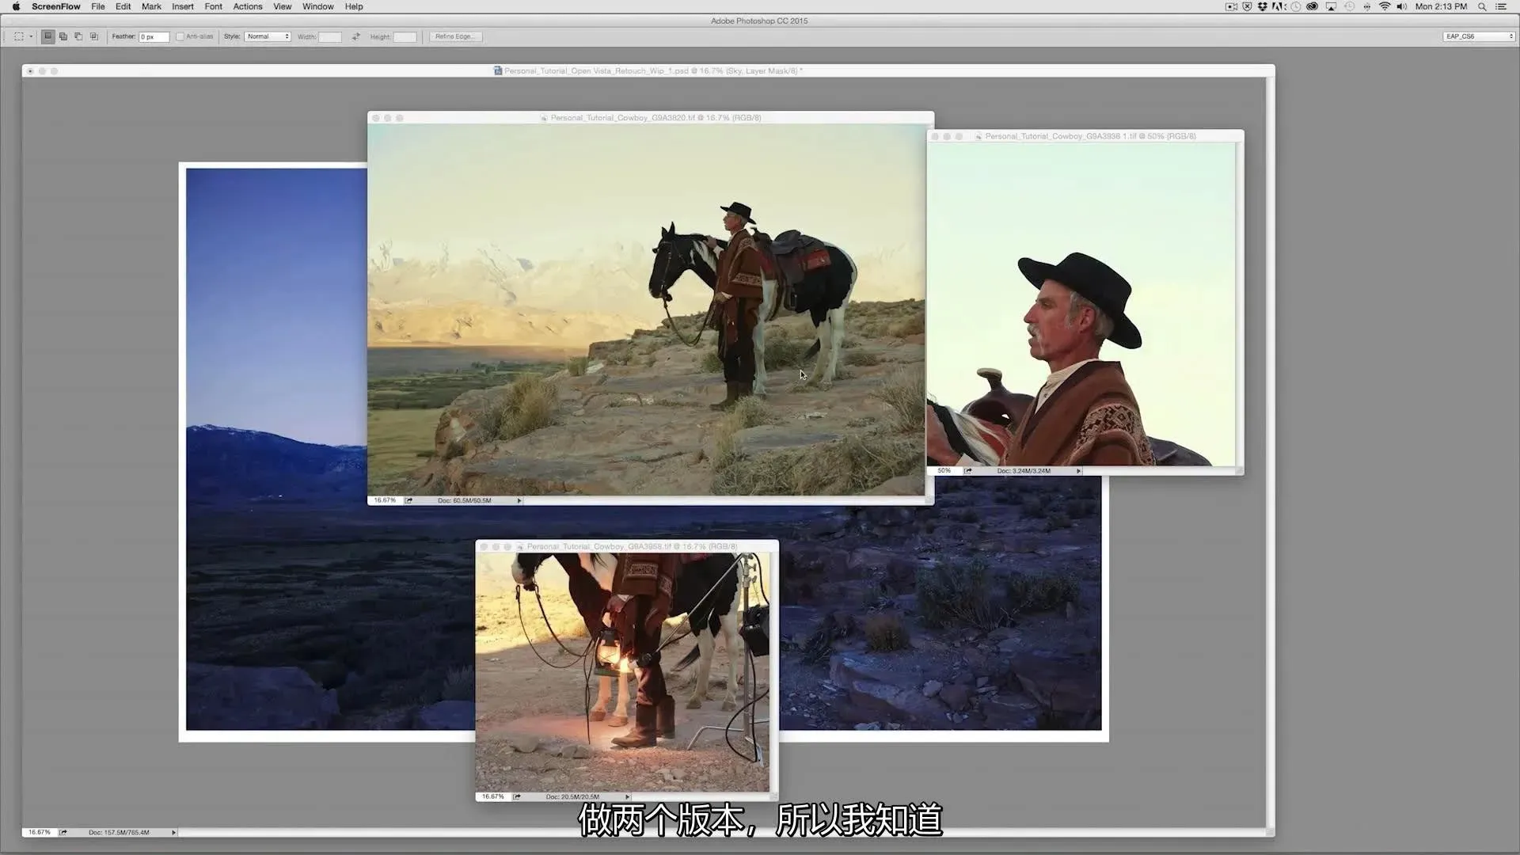Expand status arrow next to Doc: 60.5M/60.5M
1520x855 pixels.
coord(519,500)
